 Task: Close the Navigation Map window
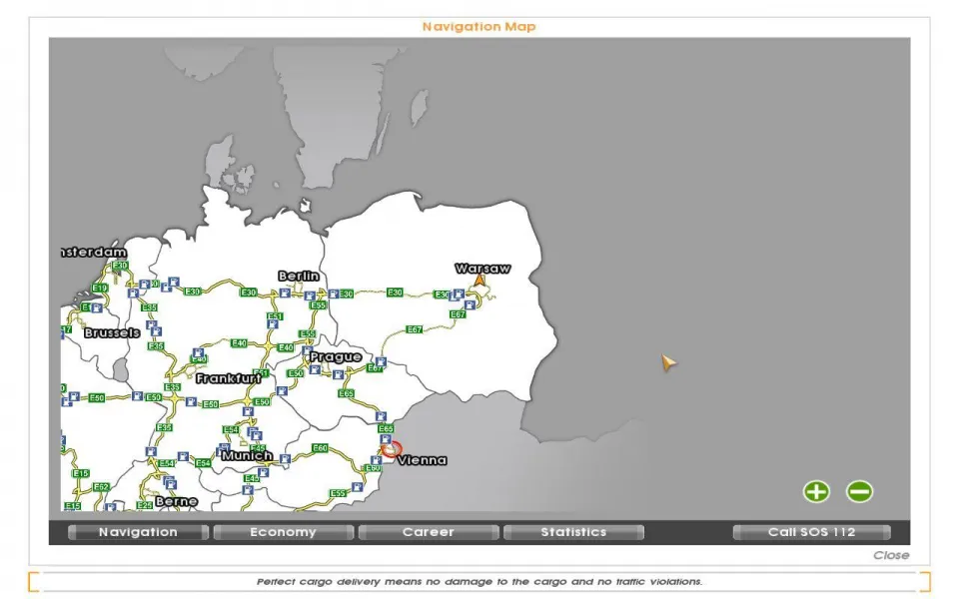coord(890,555)
